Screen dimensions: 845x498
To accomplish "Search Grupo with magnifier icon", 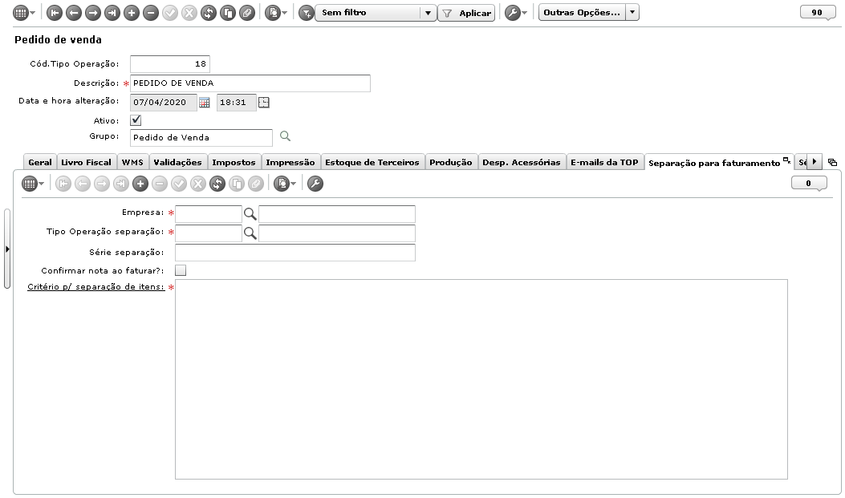I will point(285,136).
